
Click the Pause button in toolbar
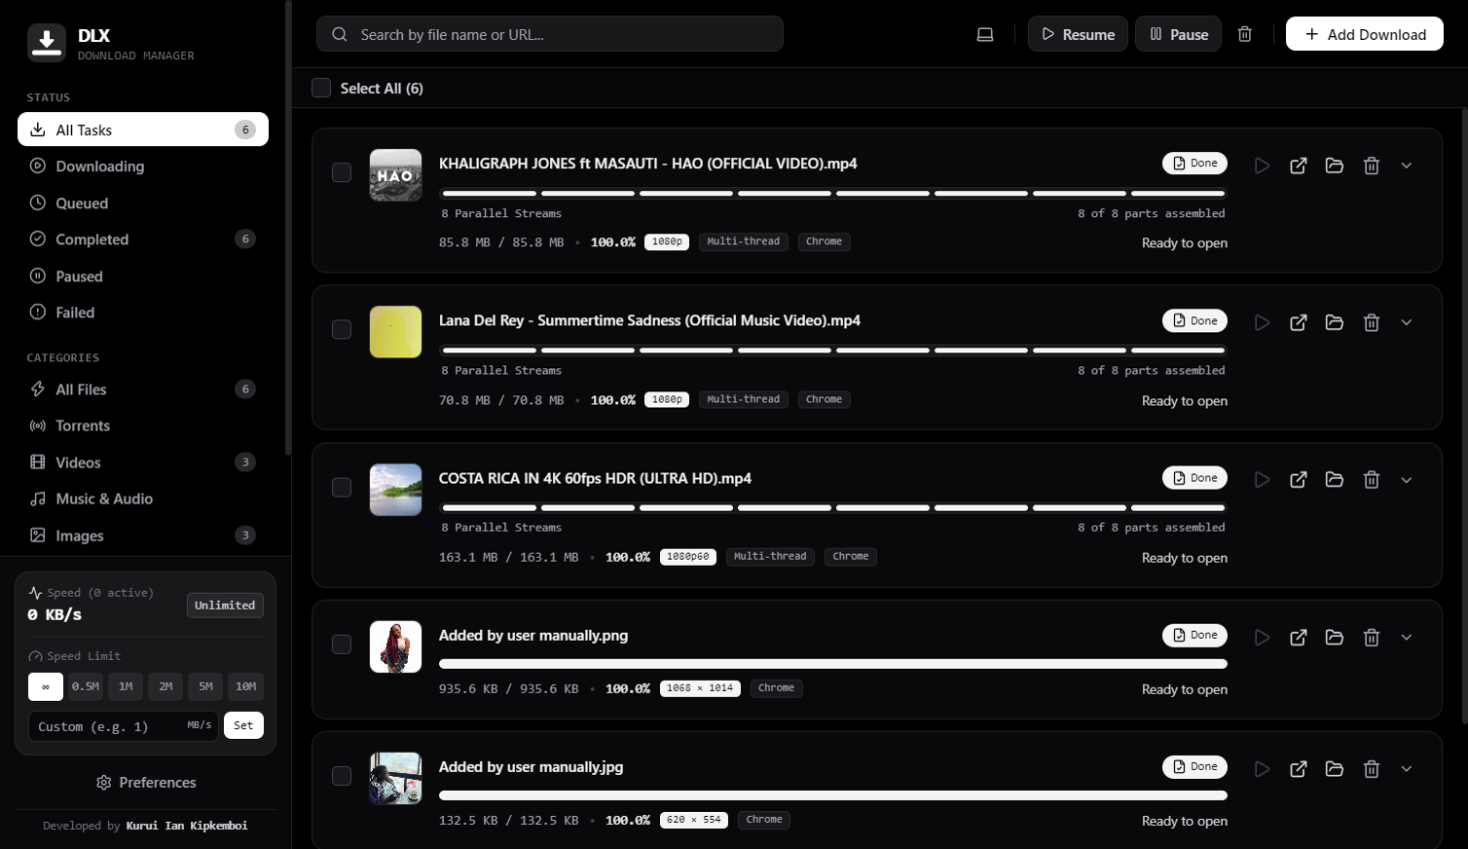[x=1178, y=34]
